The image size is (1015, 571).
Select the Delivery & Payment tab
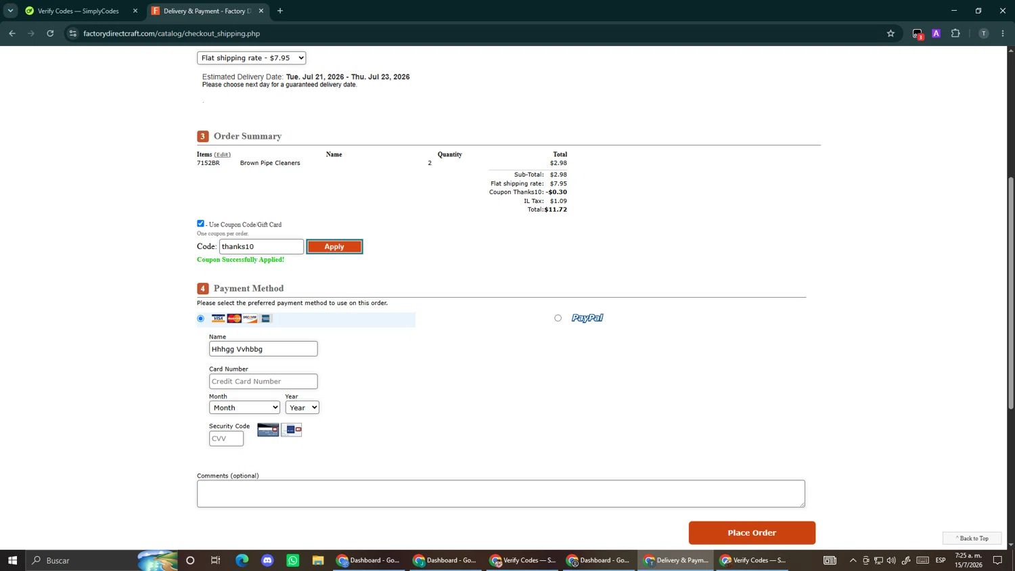[x=207, y=11]
